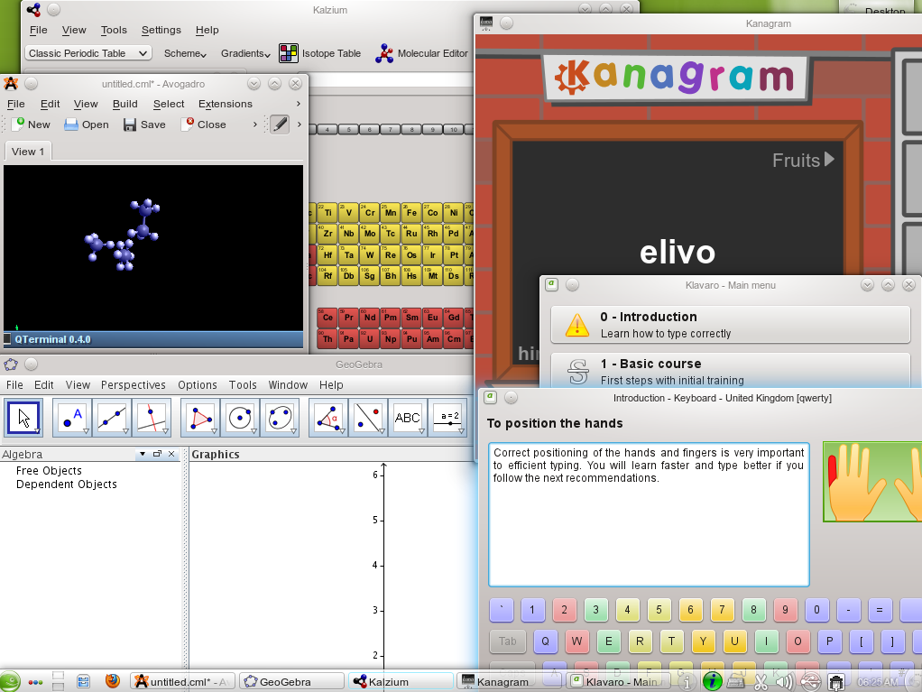This screenshot has height=692, width=922.
Task: Pick the Circle with Center tool
Action: point(240,418)
